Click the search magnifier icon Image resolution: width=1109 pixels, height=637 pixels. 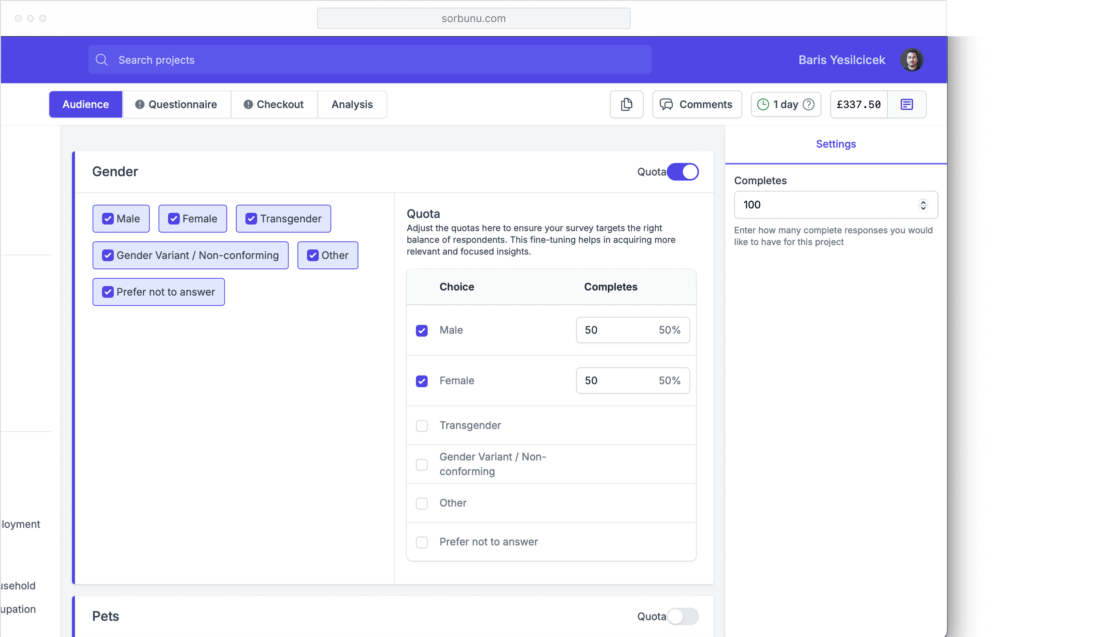click(x=102, y=59)
